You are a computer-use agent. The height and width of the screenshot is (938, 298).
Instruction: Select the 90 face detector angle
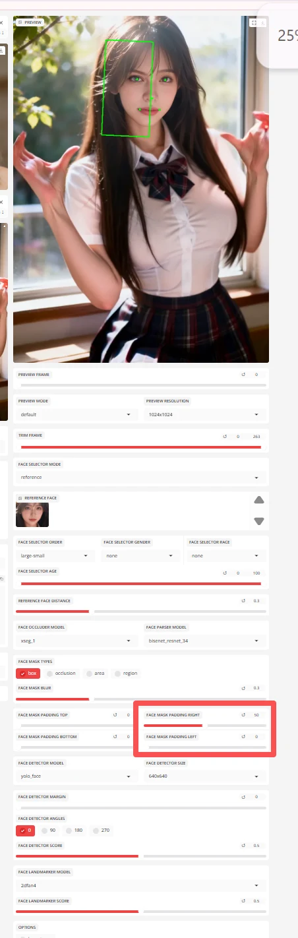click(x=48, y=830)
